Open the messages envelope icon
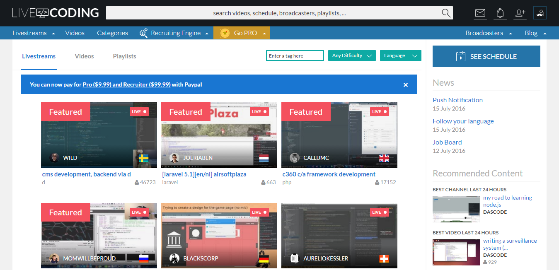 point(480,13)
